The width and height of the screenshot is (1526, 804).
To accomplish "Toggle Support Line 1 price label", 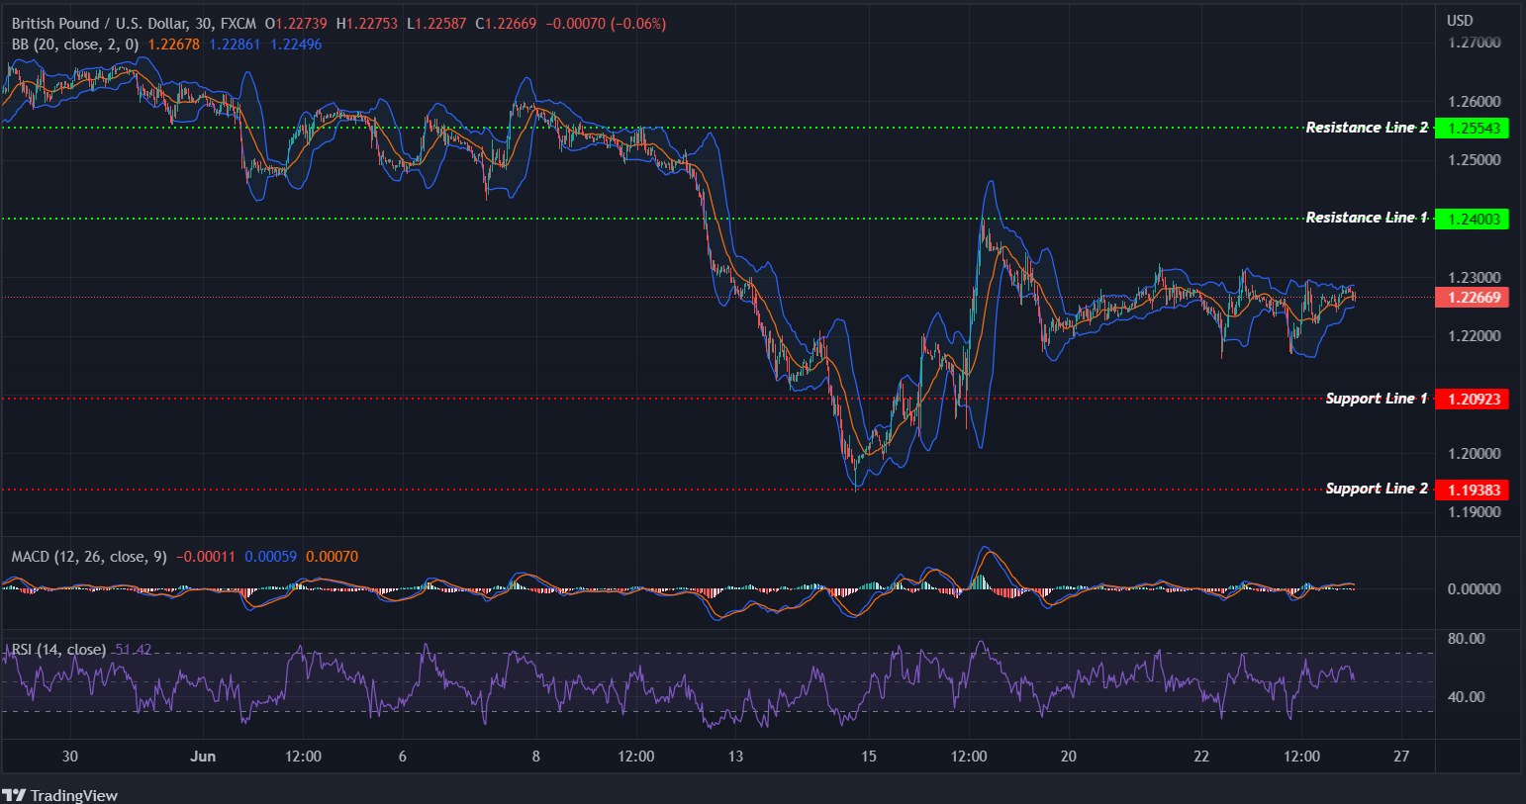I will tap(1472, 399).
